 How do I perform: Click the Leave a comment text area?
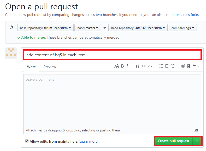coord(112,100)
